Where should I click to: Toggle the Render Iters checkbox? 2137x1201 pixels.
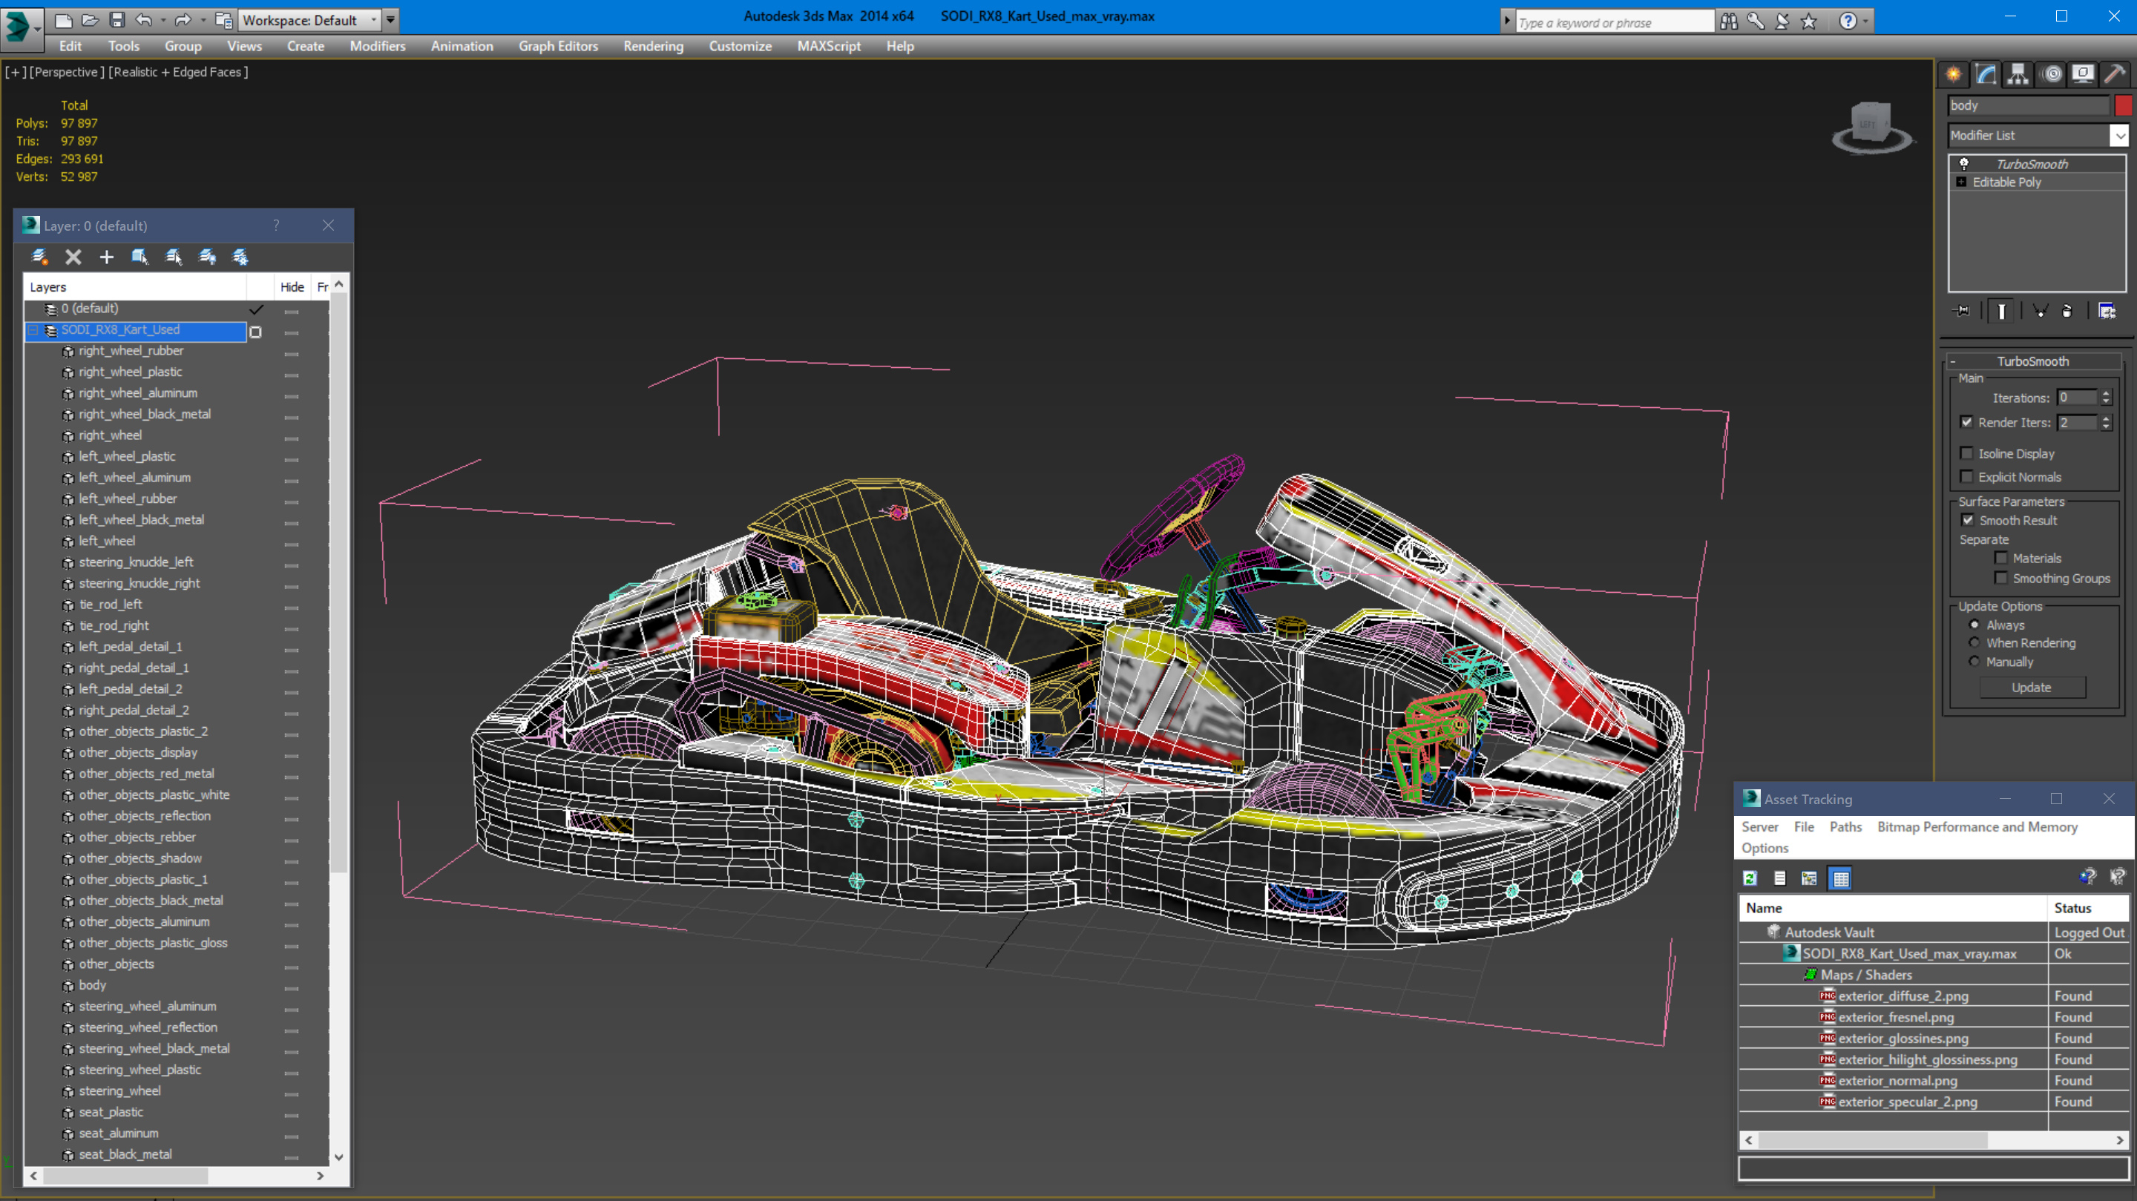(1966, 422)
